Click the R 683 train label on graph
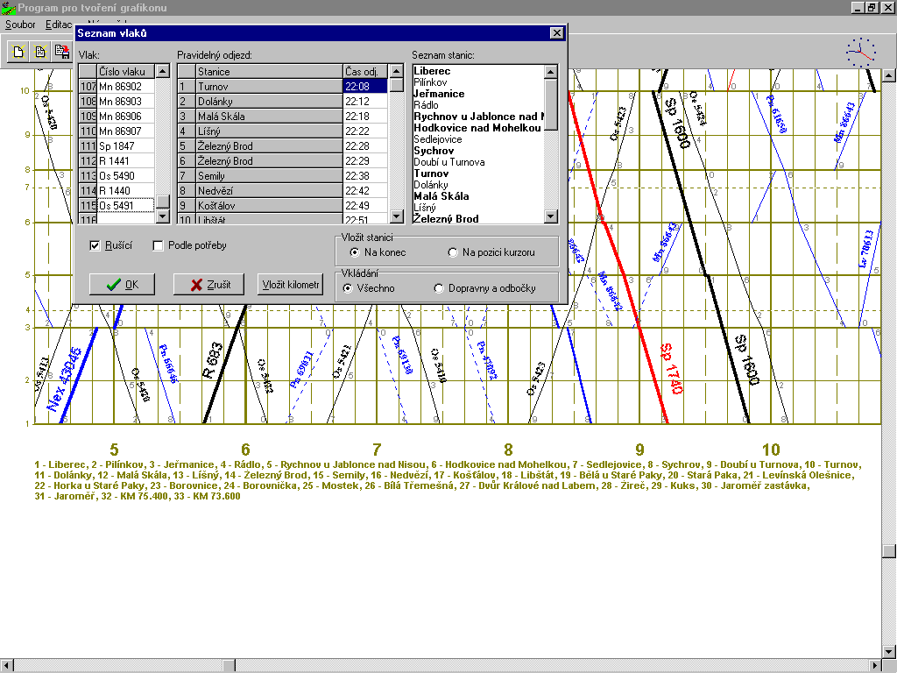 (x=213, y=360)
